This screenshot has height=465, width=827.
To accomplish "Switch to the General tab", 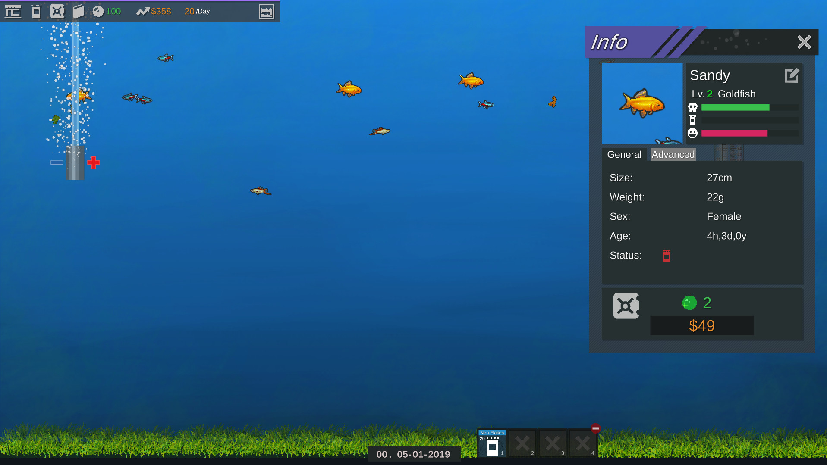I will 624,154.
